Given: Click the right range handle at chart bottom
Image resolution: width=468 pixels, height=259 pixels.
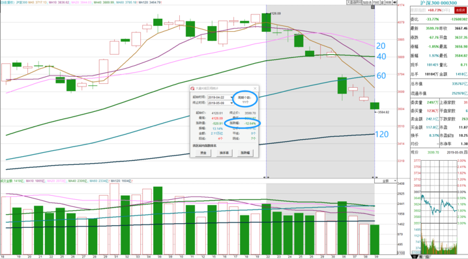Looking at the screenshot, I should pos(375,178).
